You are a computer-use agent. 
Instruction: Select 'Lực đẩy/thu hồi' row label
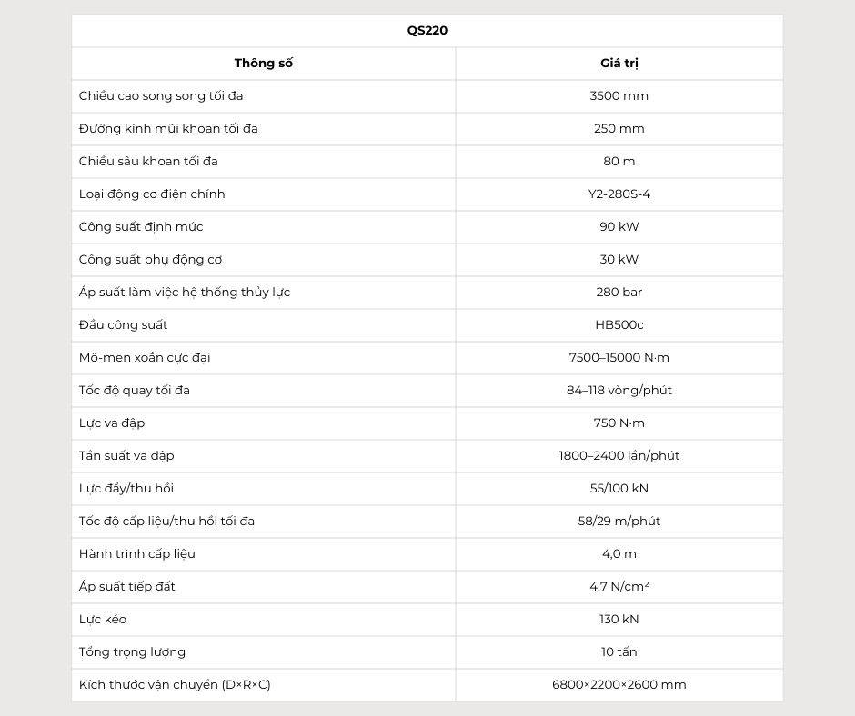pyautogui.click(x=126, y=488)
